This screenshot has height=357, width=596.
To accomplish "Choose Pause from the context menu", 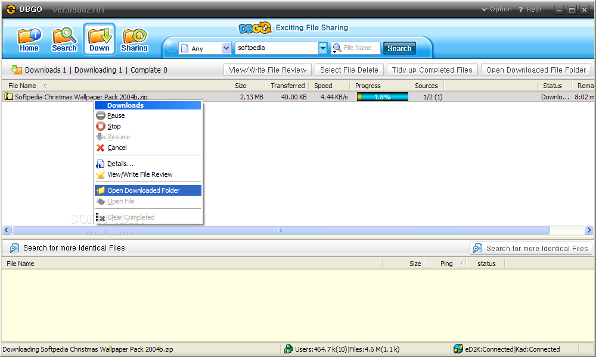I will (148, 115).
